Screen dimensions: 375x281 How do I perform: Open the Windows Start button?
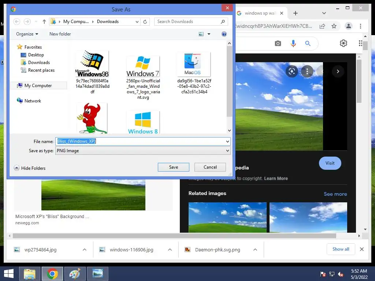9,274
